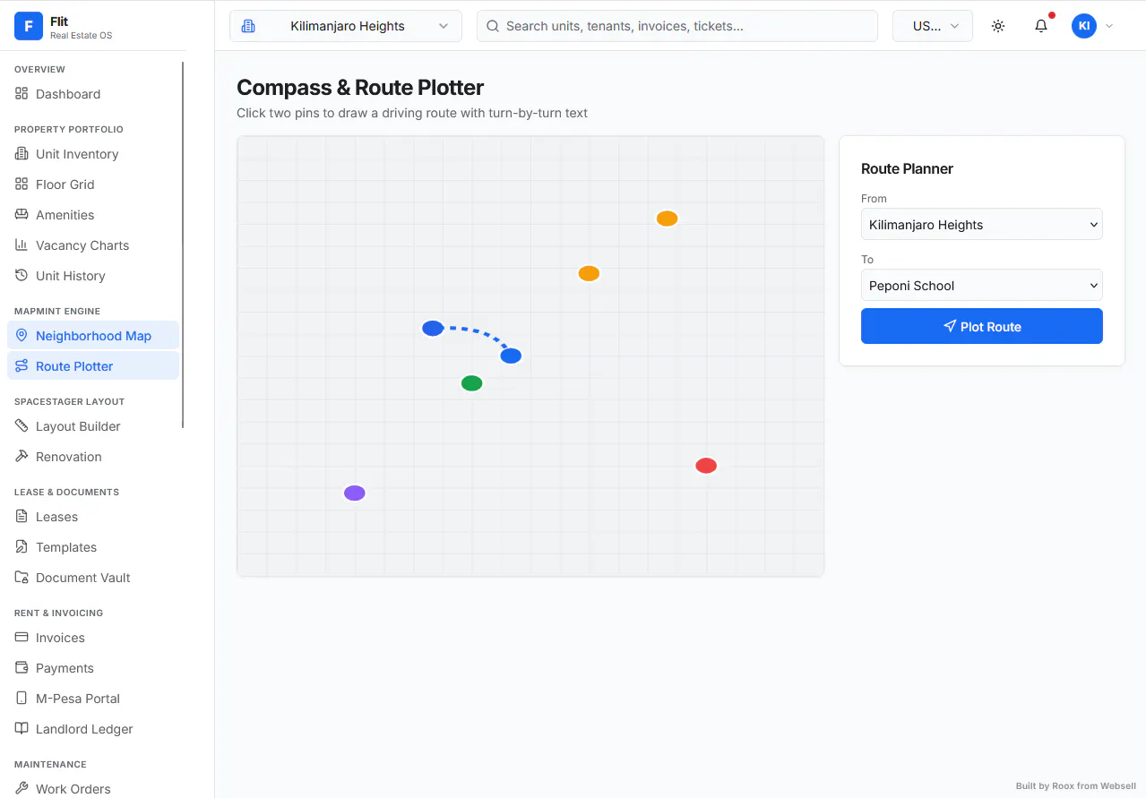Click the upper orange map pin
The height and width of the screenshot is (798, 1146).
[x=667, y=219]
